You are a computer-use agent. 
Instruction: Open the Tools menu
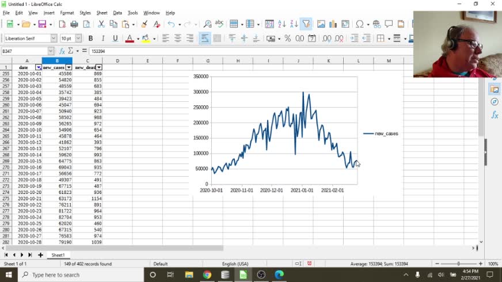coord(132,13)
